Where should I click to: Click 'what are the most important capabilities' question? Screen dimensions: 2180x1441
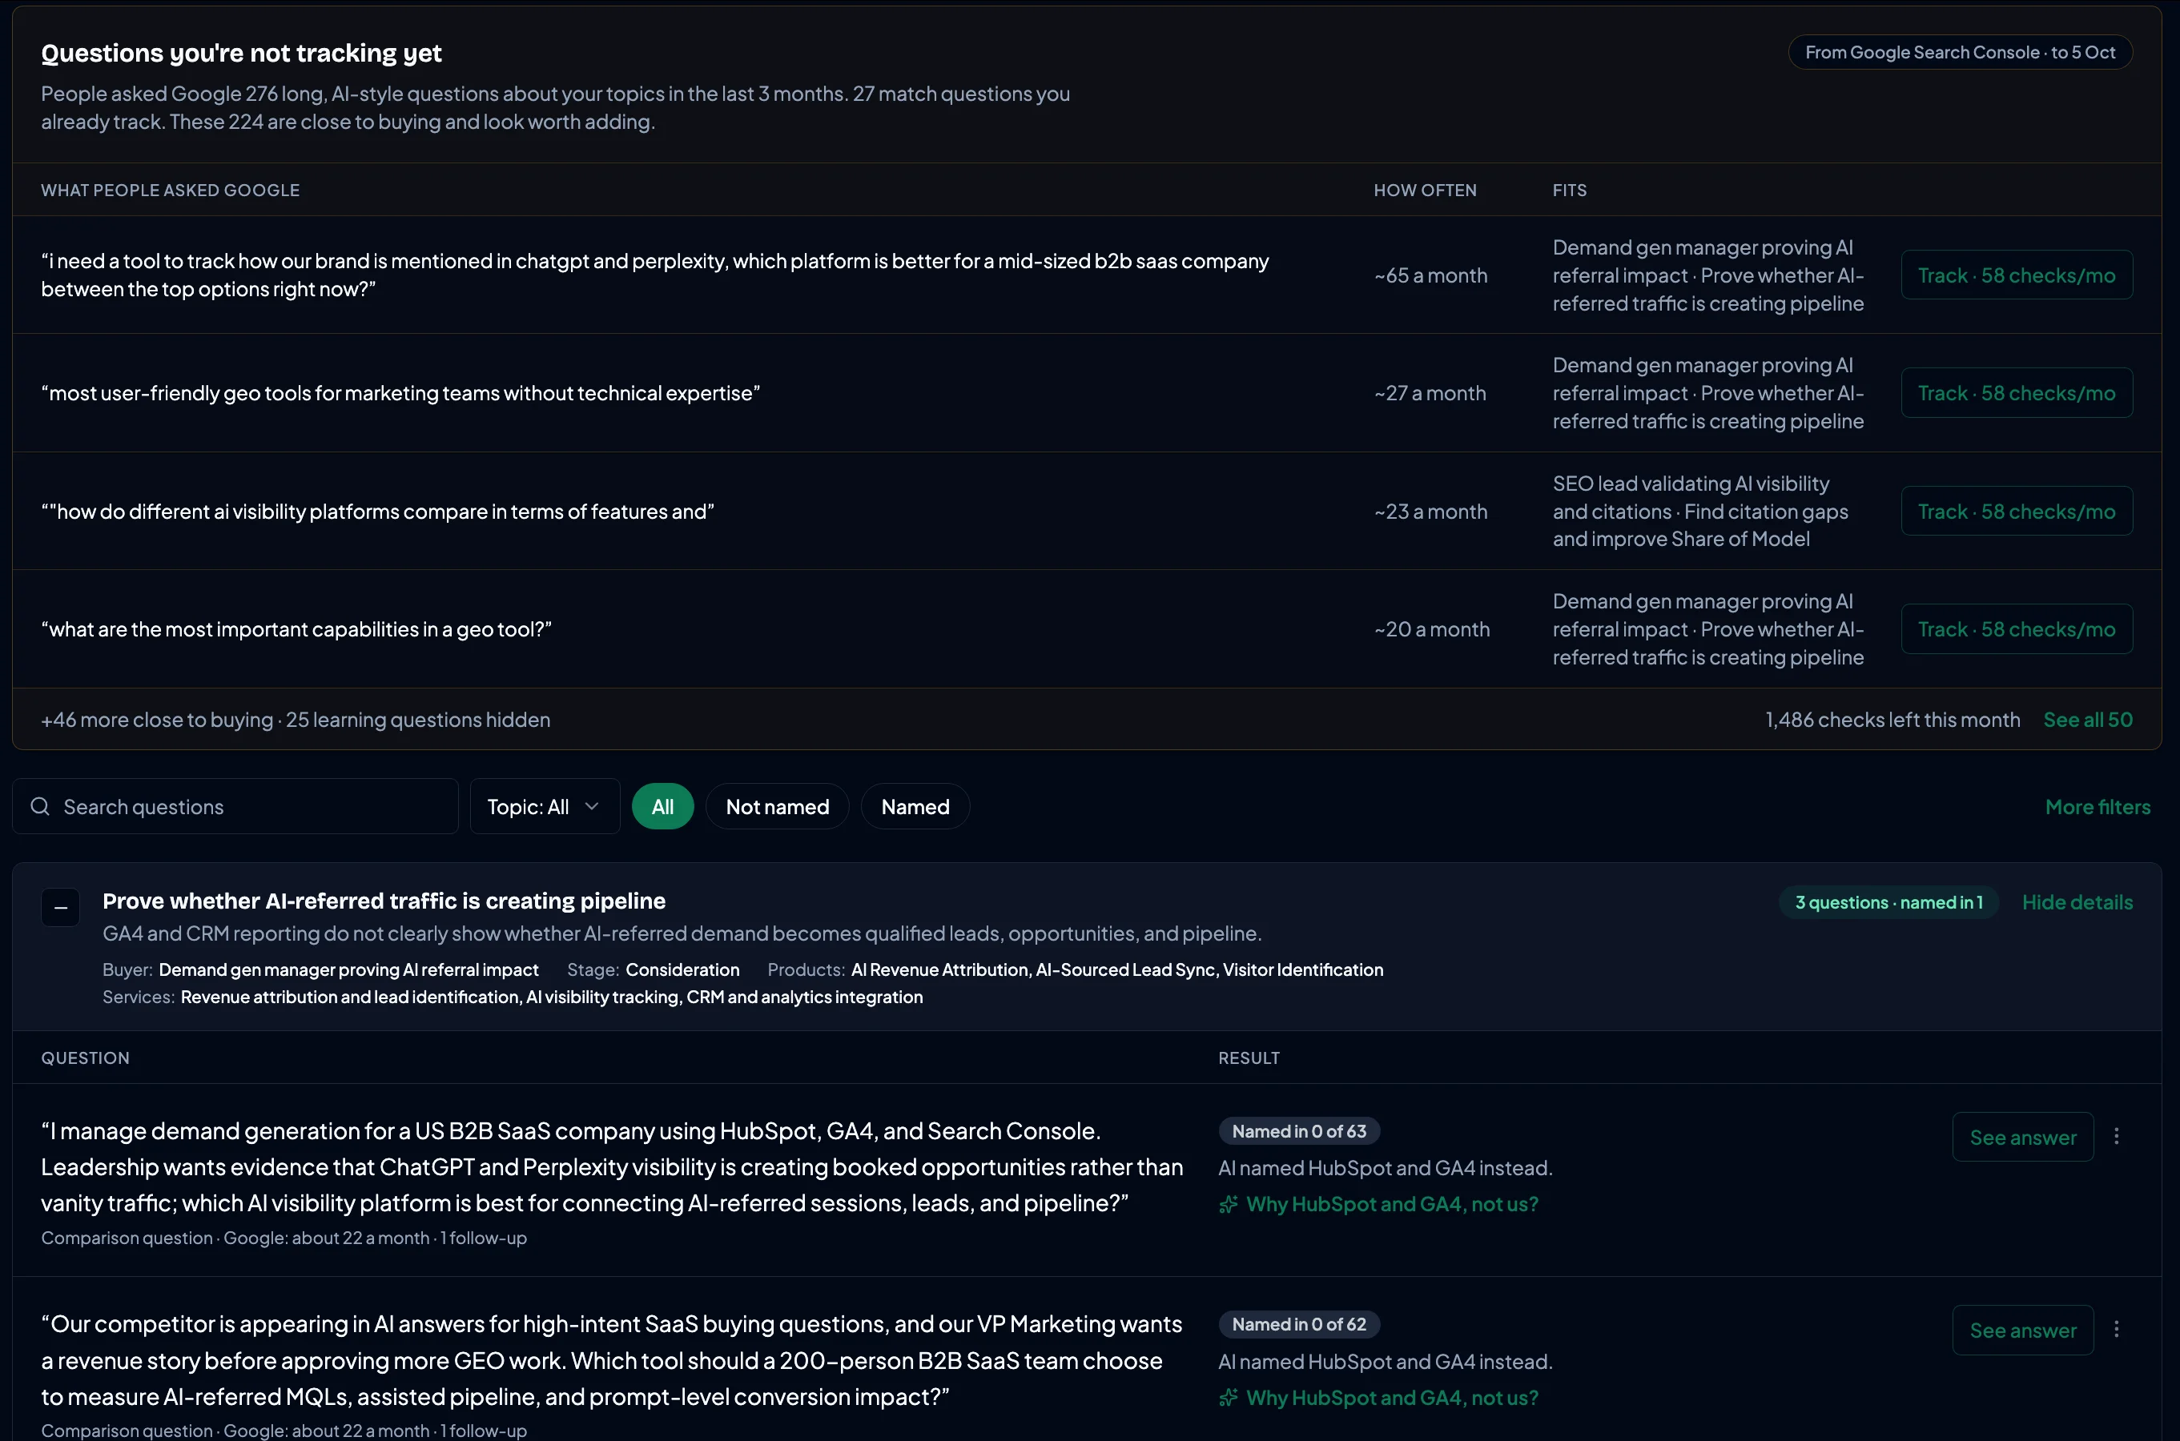click(x=296, y=628)
